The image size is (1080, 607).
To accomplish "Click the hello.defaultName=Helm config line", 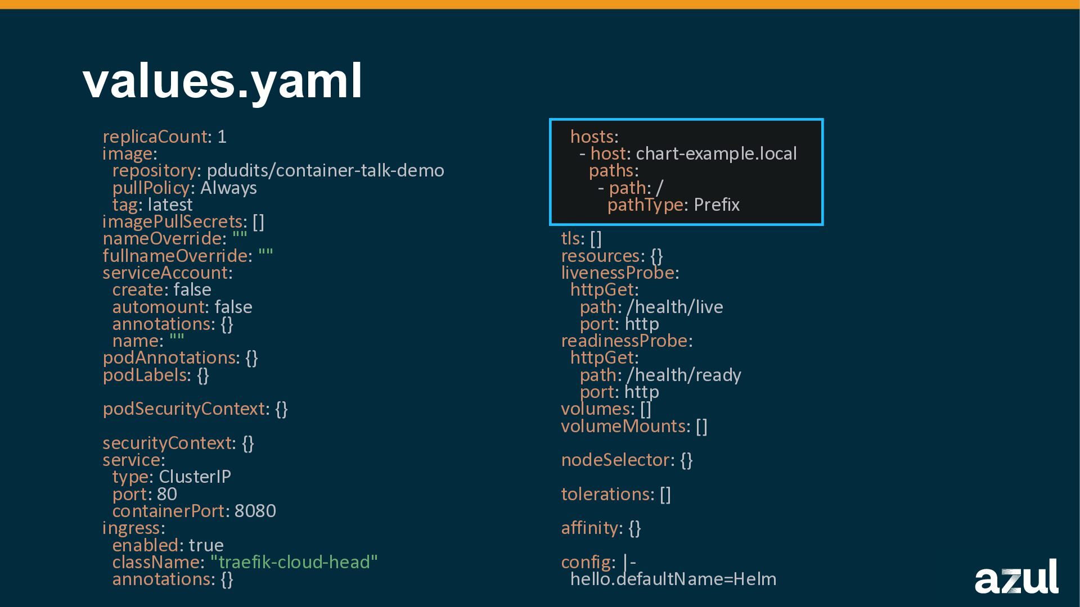I will pyautogui.click(x=673, y=579).
